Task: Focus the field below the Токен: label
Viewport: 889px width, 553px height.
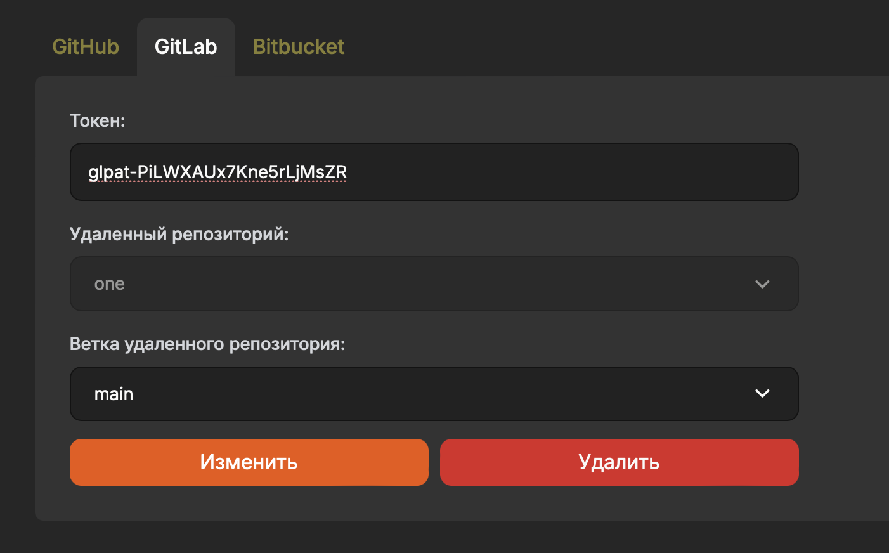Action: [x=434, y=172]
